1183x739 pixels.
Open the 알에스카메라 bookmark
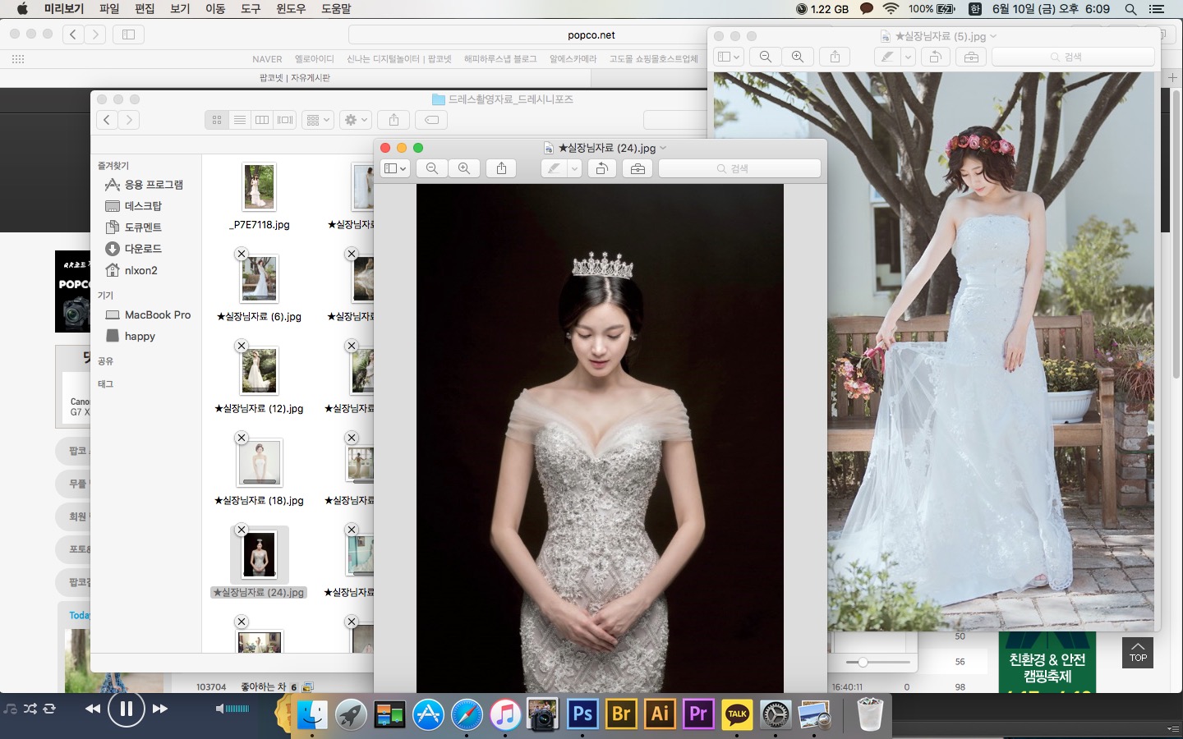[x=573, y=59]
